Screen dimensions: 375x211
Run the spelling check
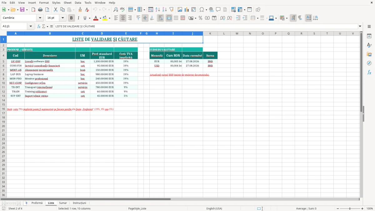pyautogui.click(x=122, y=10)
